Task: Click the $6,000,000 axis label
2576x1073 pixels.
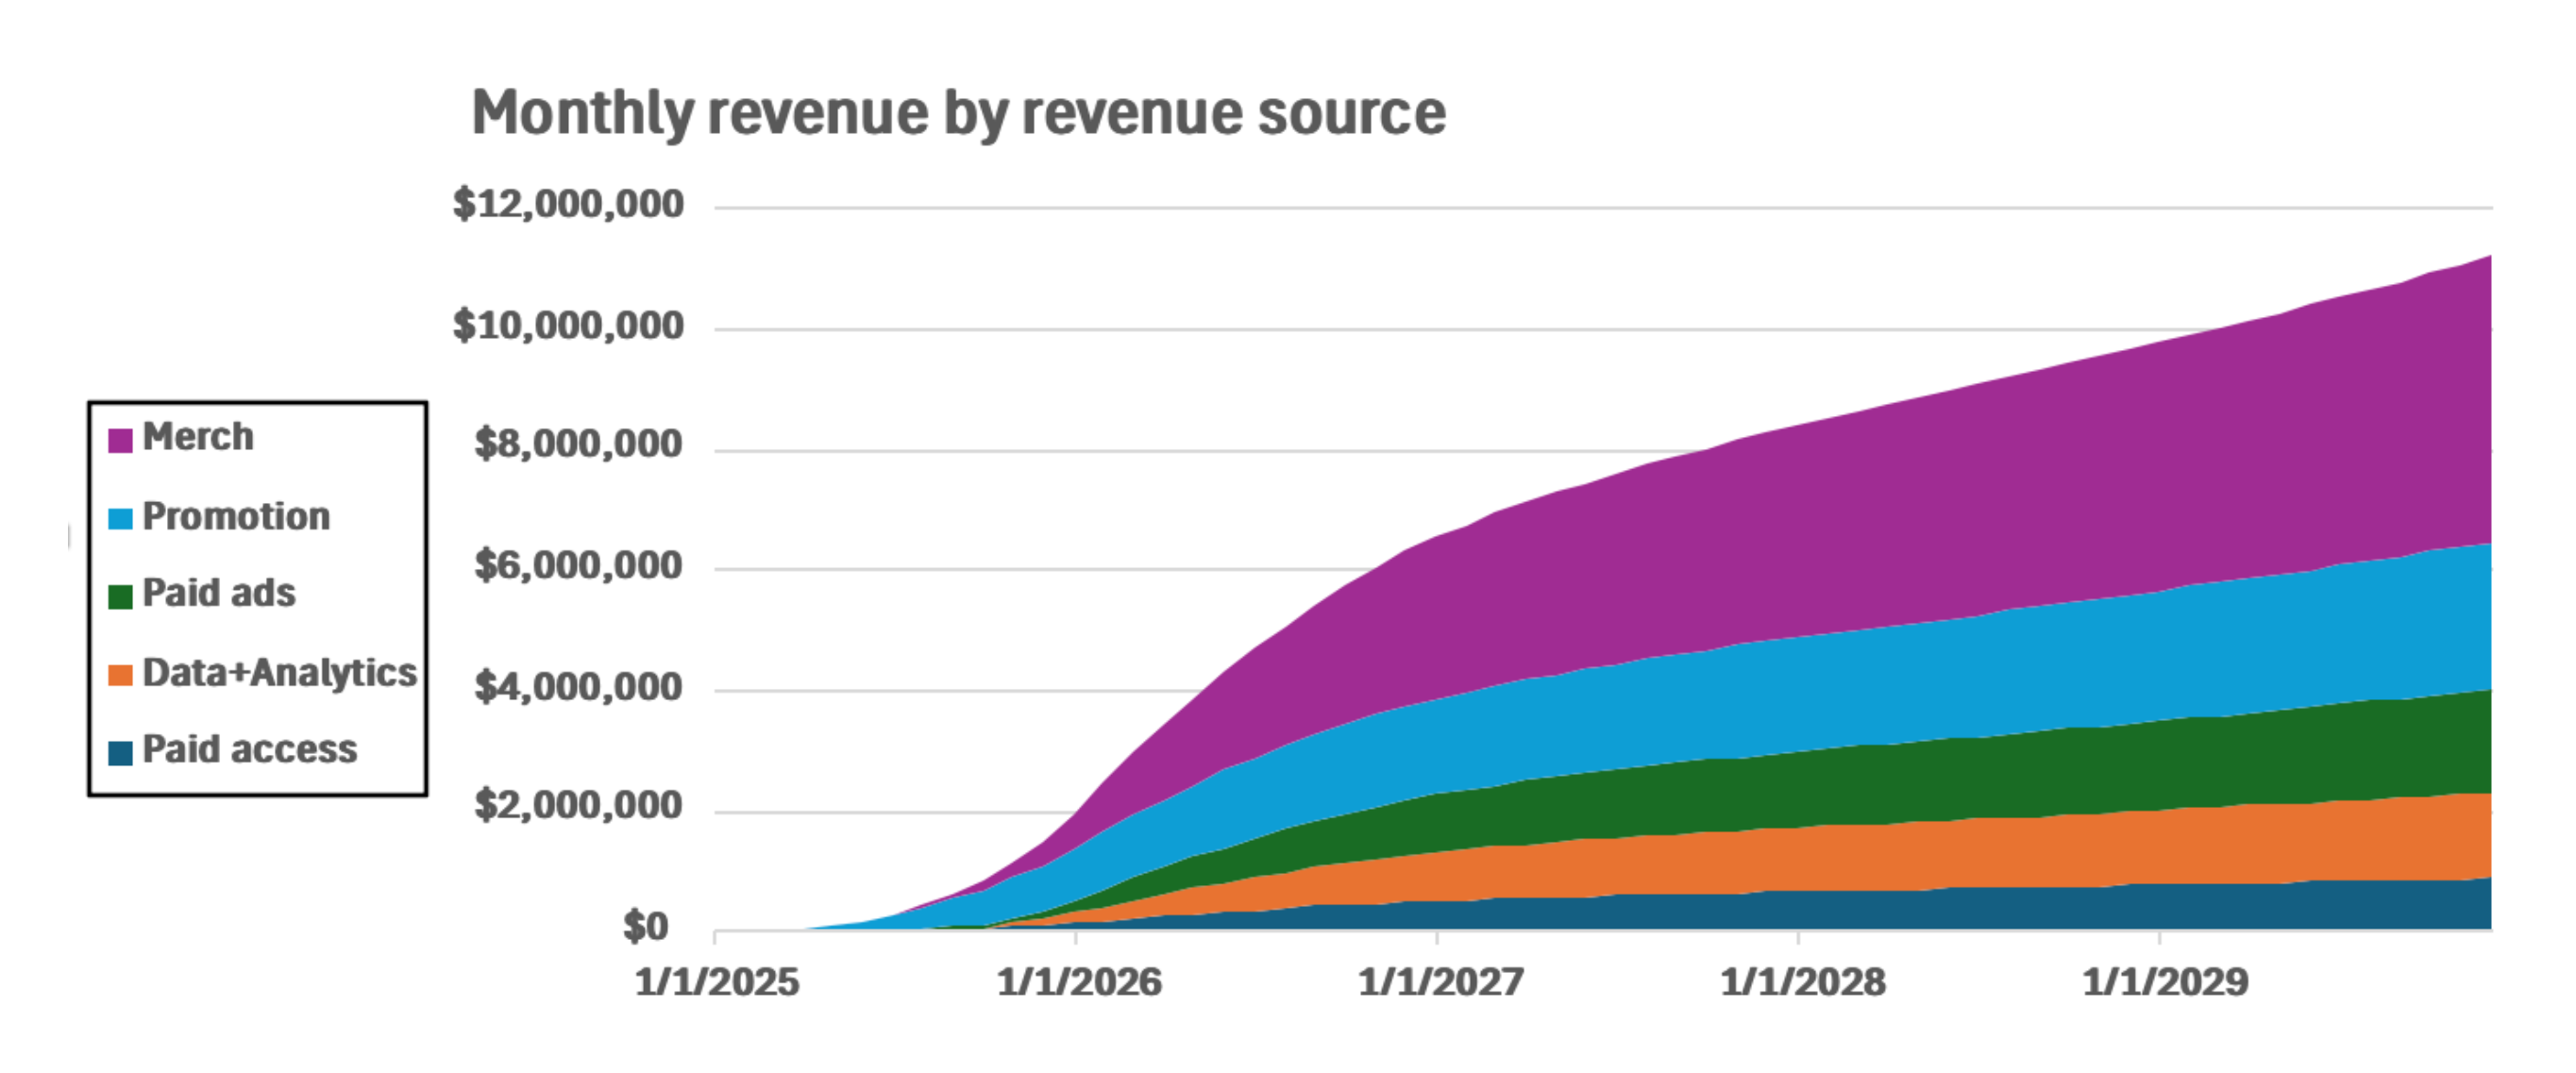Action: pyautogui.click(x=578, y=565)
